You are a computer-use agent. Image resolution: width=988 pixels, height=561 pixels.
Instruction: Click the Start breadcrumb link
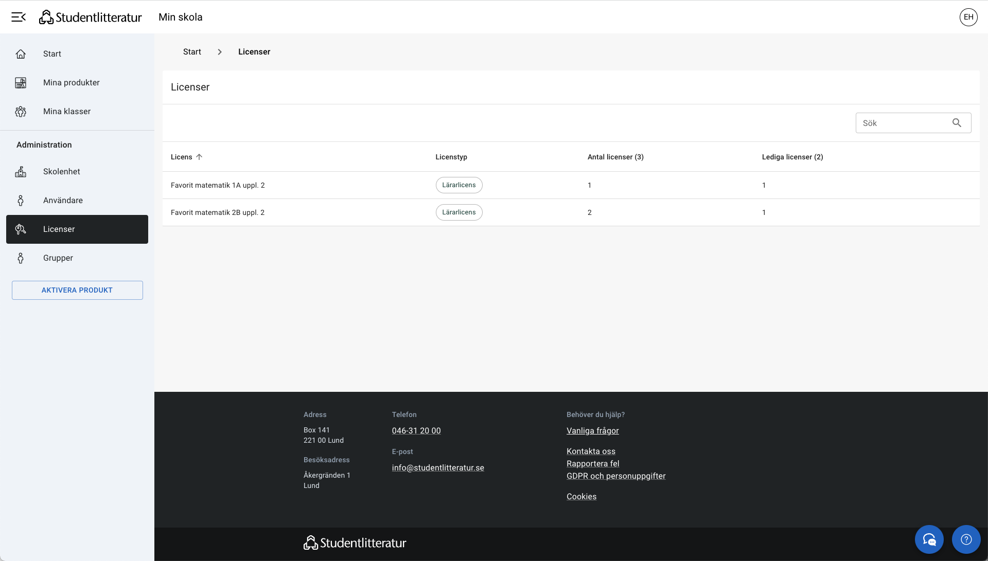click(x=192, y=52)
